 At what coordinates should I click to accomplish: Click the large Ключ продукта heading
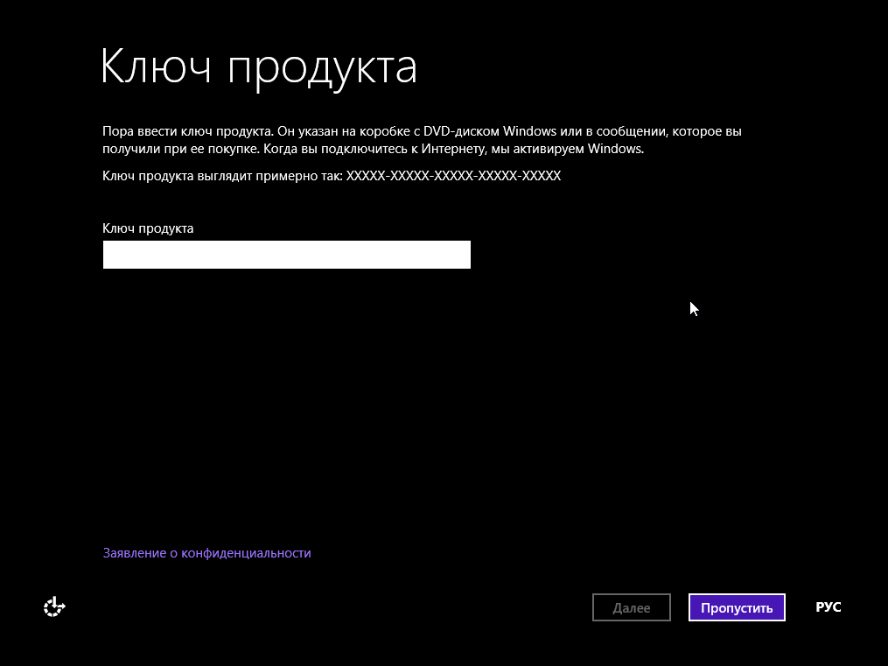pyautogui.click(x=259, y=68)
